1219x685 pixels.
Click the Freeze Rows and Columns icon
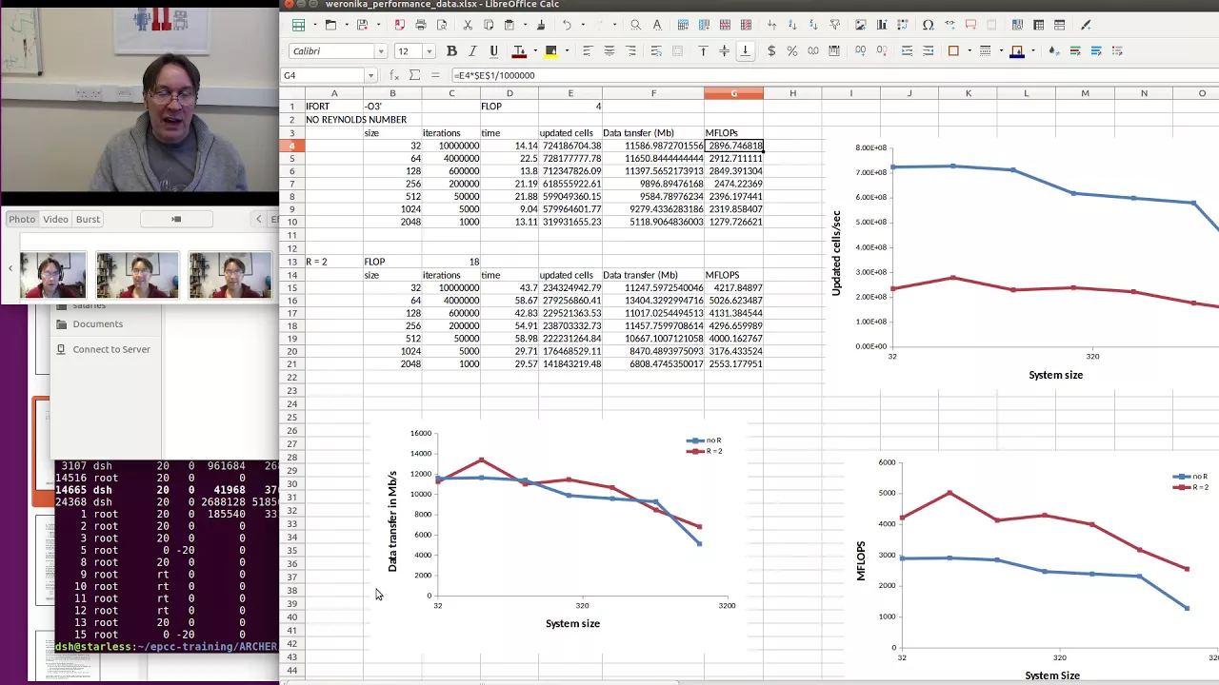(x=1038, y=25)
